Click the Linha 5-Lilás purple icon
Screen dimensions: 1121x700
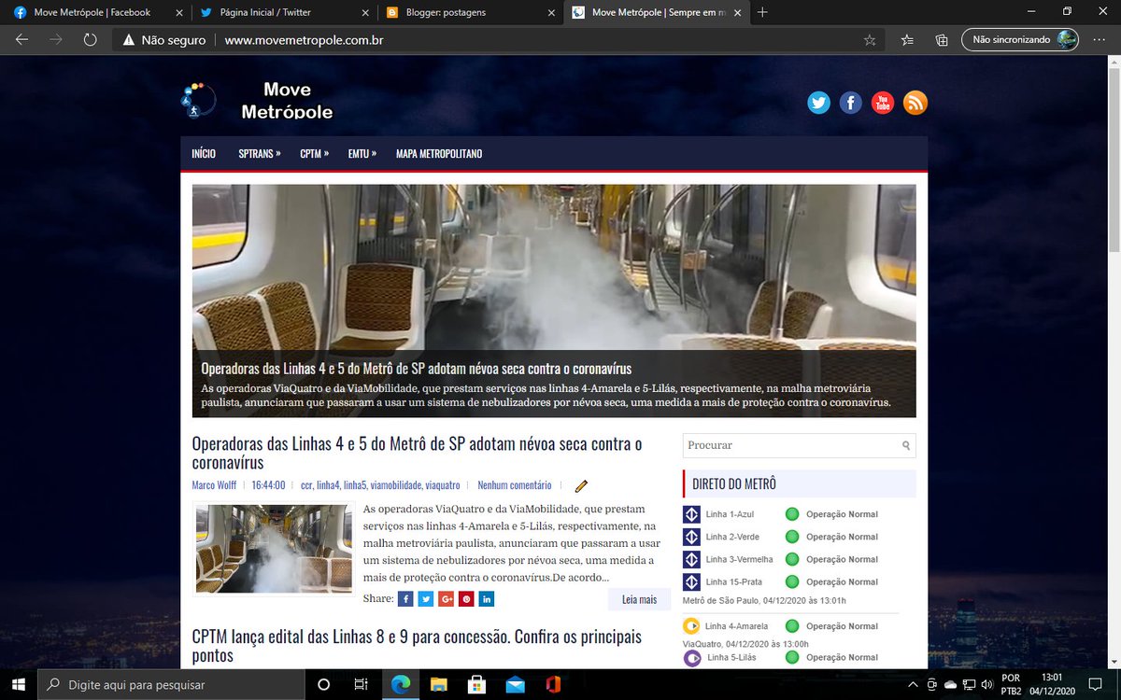click(692, 658)
